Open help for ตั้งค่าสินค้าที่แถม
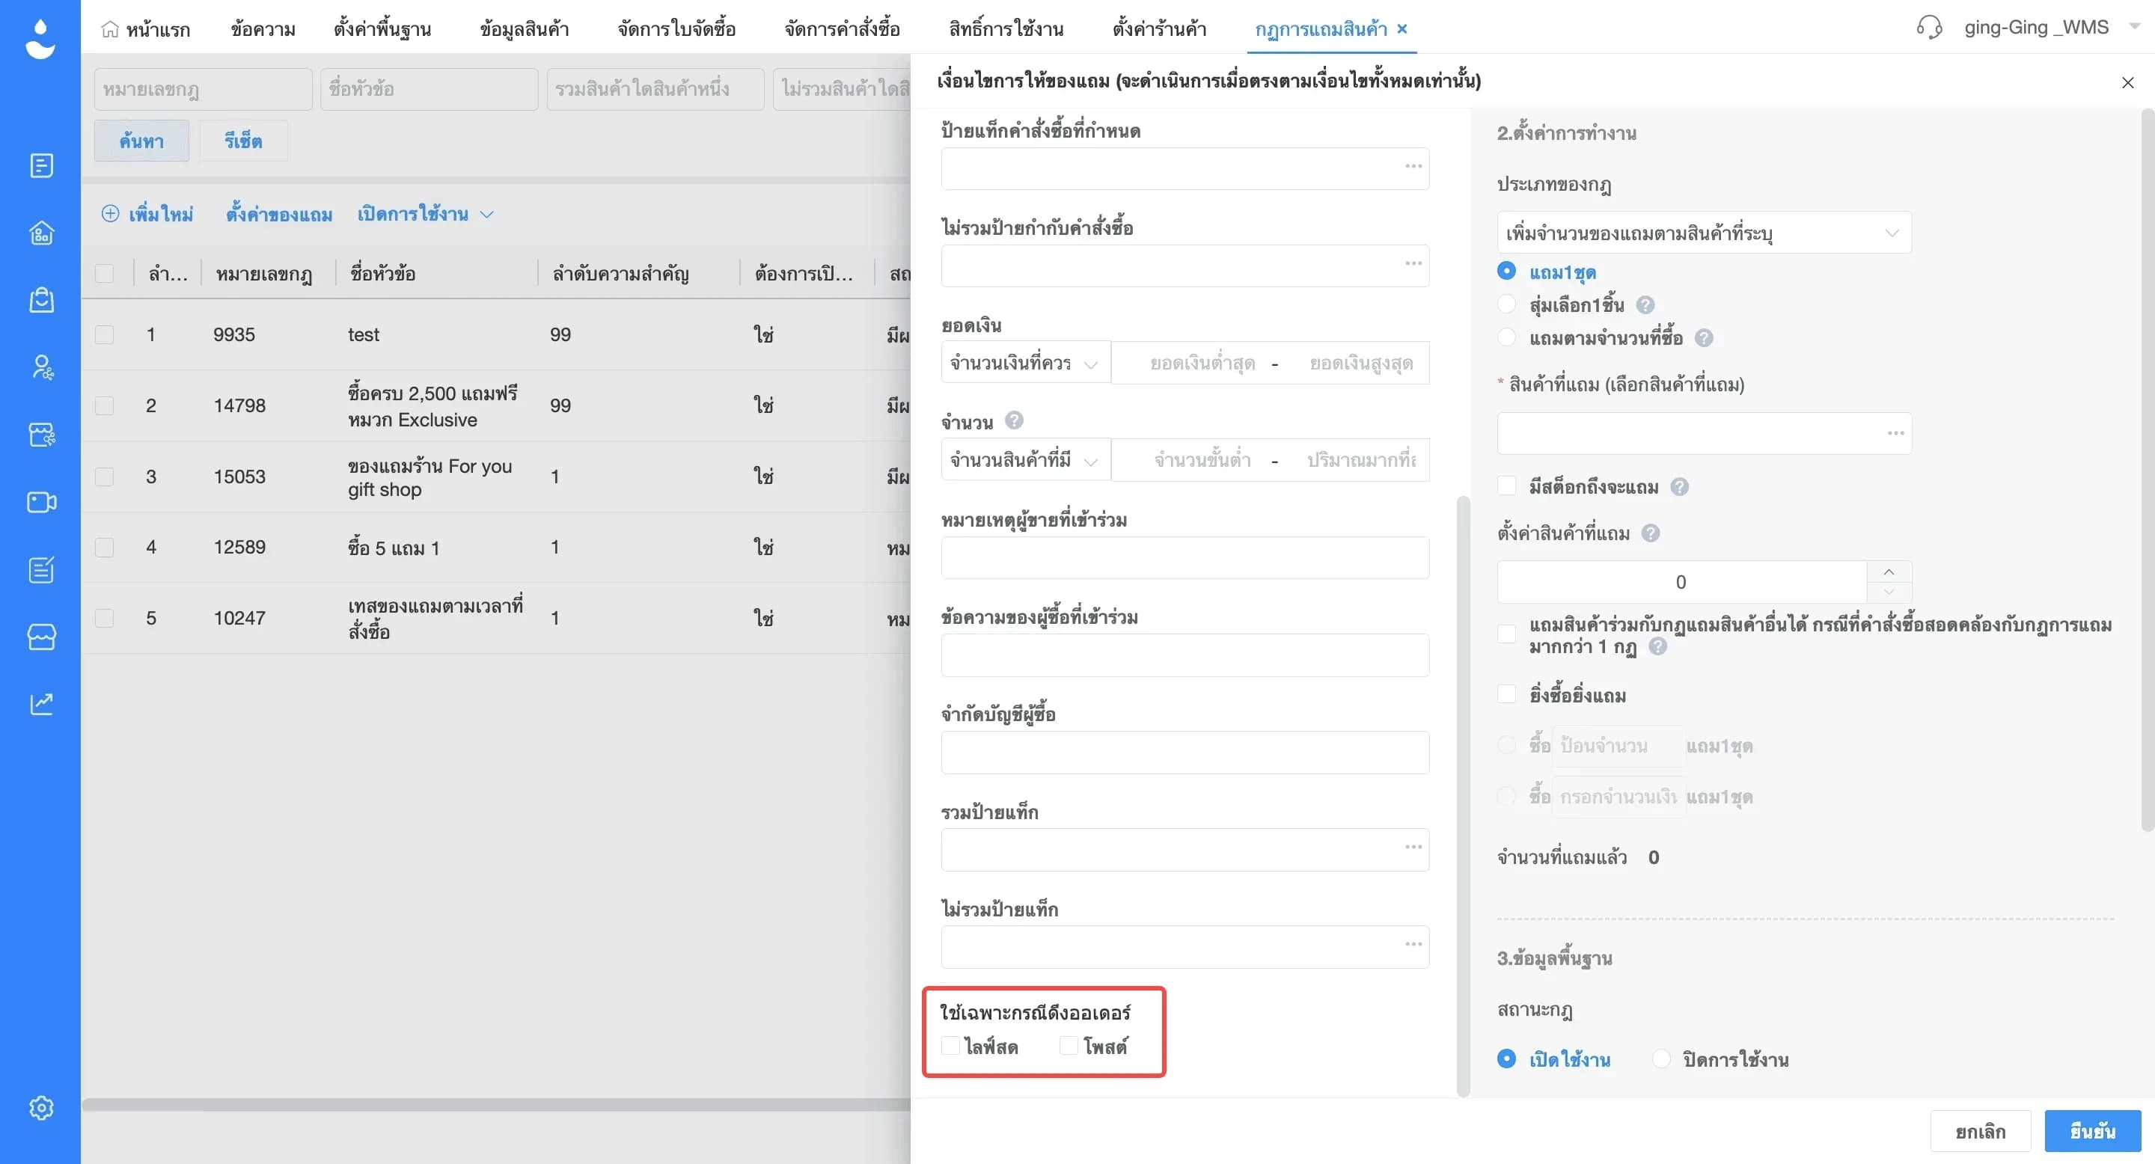 [1650, 533]
